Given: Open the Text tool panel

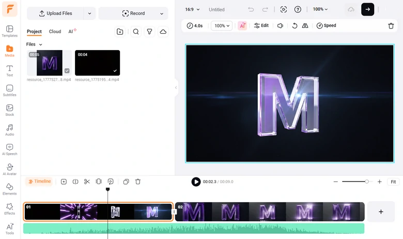Looking at the screenshot, I should point(9,71).
